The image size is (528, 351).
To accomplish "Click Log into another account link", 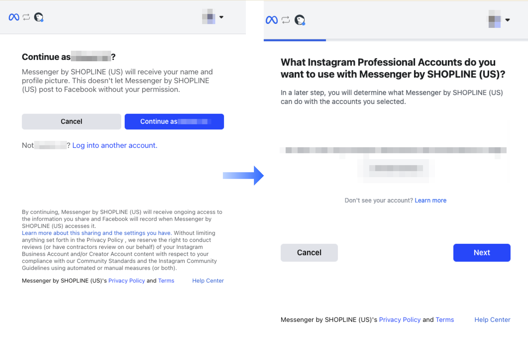I will click(115, 145).
